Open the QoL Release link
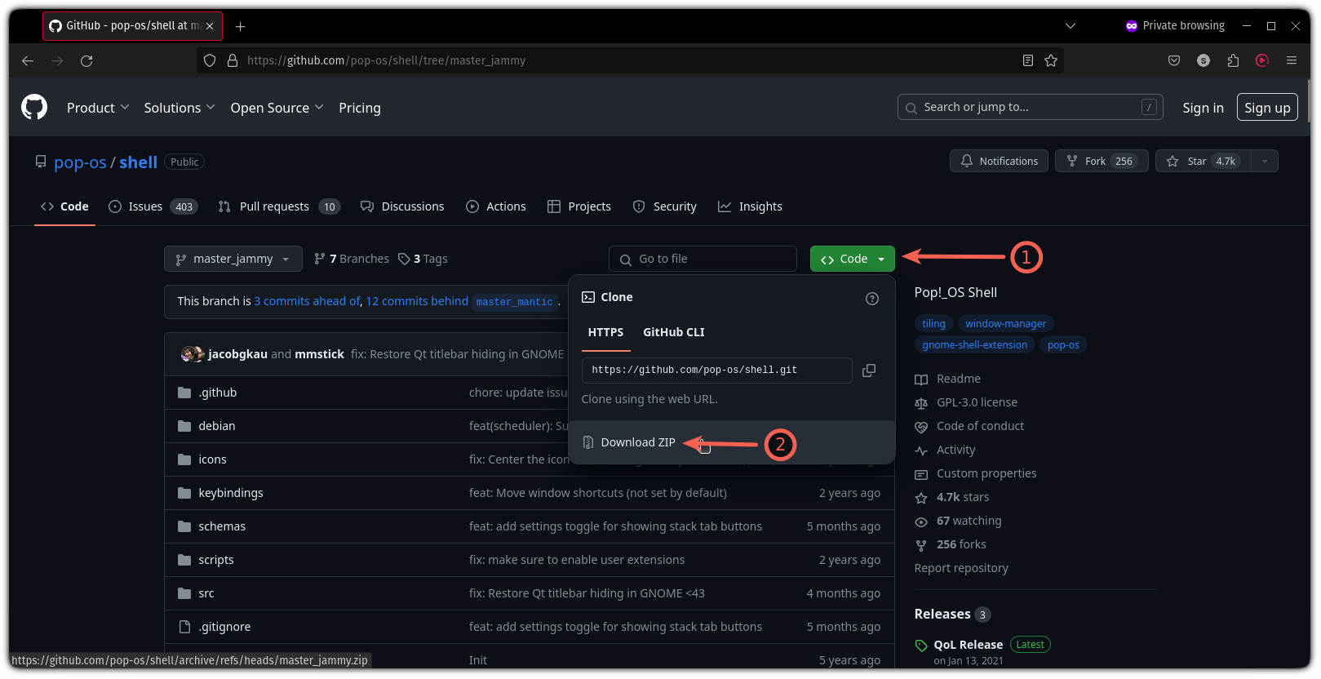This screenshot has width=1321, height=679. pyautogui.click(x=968, y=645)
